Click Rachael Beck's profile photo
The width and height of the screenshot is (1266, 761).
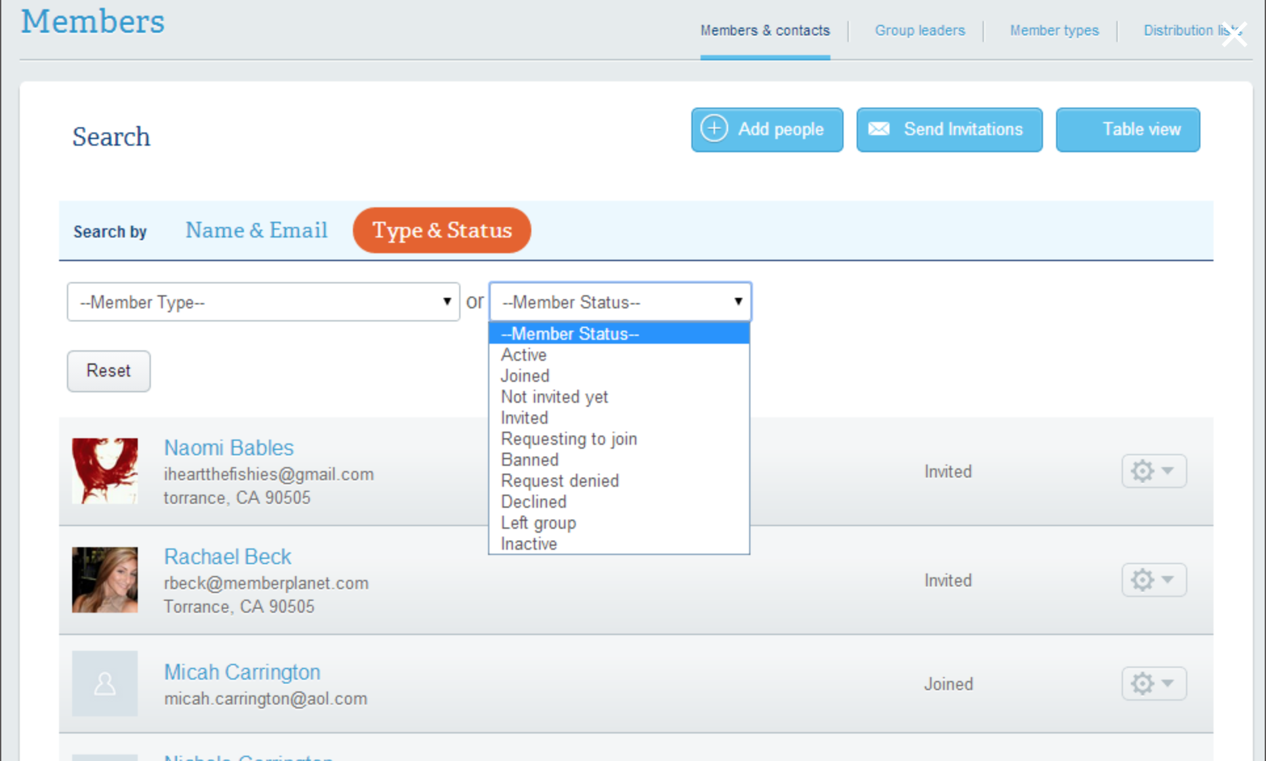pyautogui.click(x=105, y=580)
